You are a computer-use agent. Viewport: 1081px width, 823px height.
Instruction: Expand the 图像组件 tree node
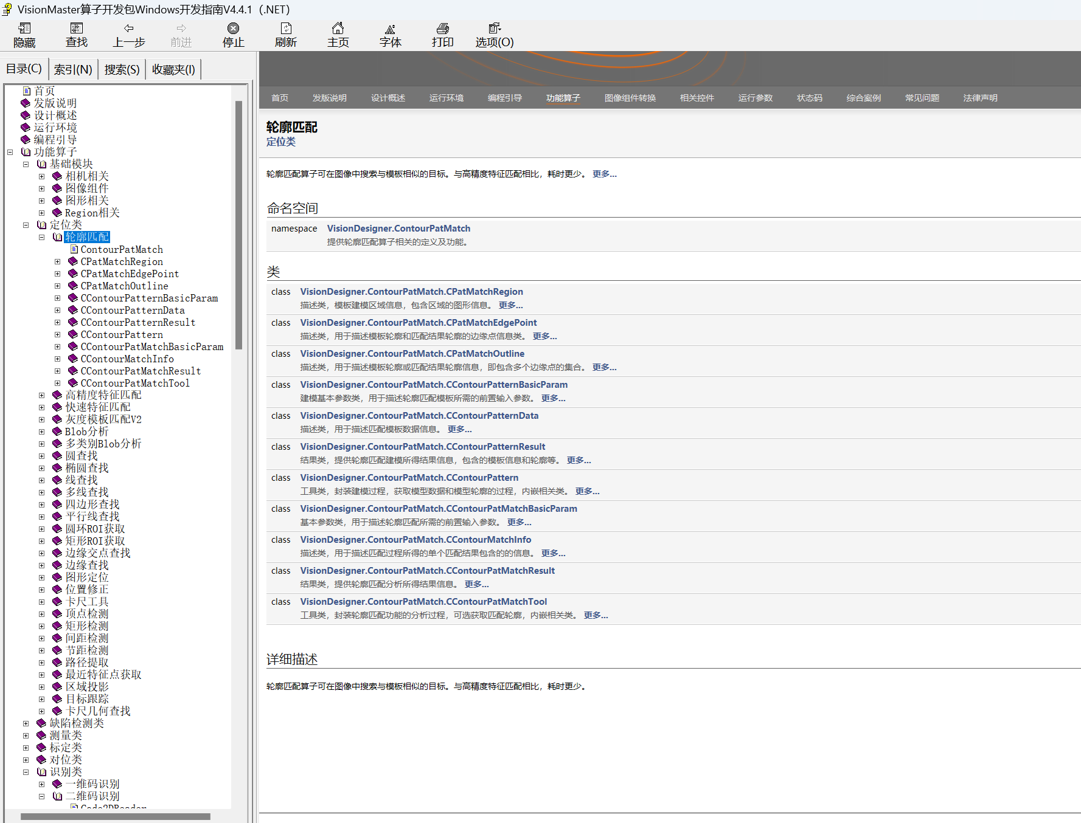(41, 188)
